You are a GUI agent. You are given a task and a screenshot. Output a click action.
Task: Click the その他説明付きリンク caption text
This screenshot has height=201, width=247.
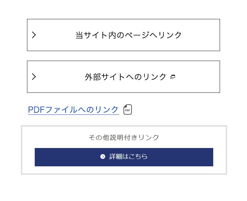124,137
